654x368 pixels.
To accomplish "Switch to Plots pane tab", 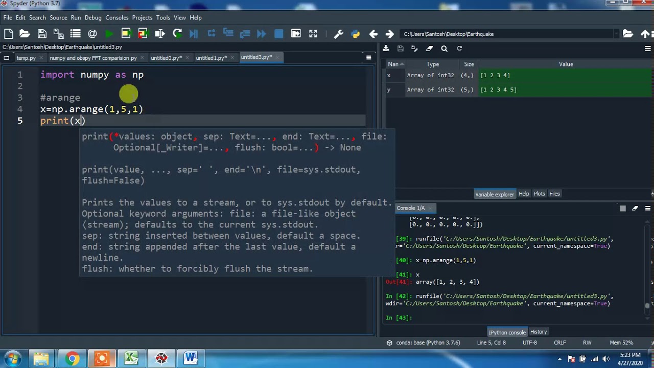I will coord(539,194).
